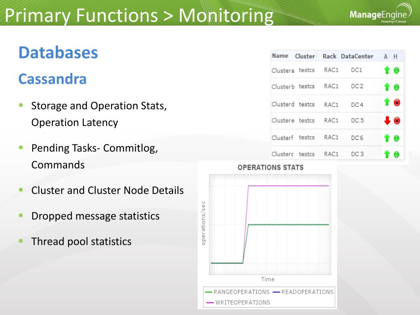The height and width of the screenshot is (315, 420).
Task: Click the red down arrow for Clustere
Action: tap(387, 121)
